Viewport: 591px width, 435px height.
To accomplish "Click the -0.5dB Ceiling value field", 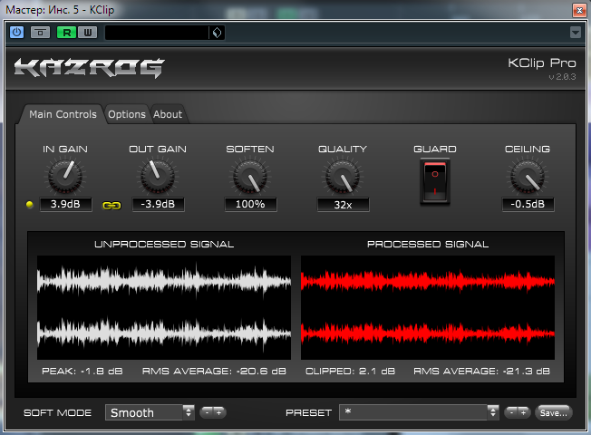I will pyautogui.click(x=528, y=204).
